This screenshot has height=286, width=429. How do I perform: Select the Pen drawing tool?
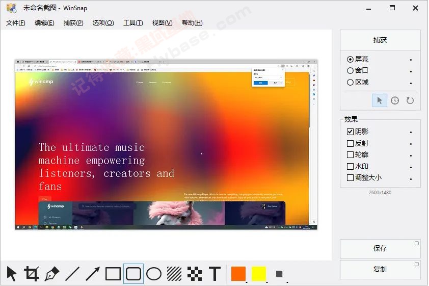click(52, 273)
